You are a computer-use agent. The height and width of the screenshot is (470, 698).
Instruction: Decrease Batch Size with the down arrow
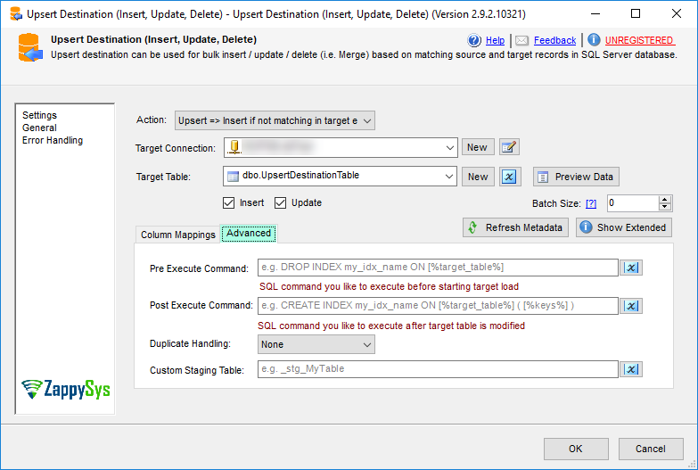tap(665, 207)
